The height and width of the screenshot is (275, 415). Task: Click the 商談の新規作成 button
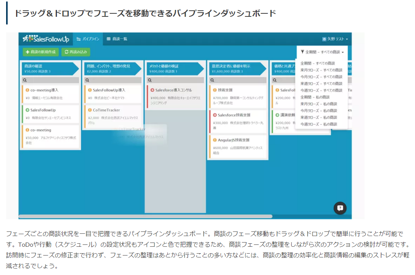coord(41,52)
